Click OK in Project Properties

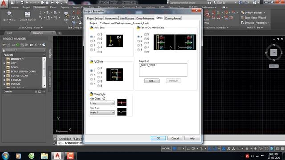click(158, 138)
